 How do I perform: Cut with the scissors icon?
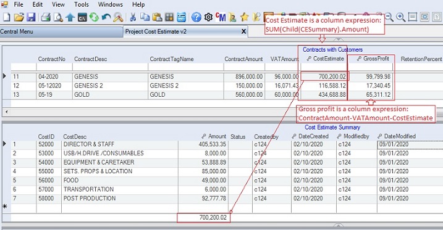tap(133, 17)
